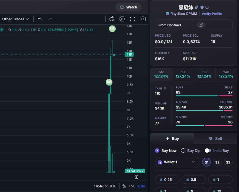Toggle the Insta Buy switch
This screenshot has height=192, width=239.
(x=208, y=151)
